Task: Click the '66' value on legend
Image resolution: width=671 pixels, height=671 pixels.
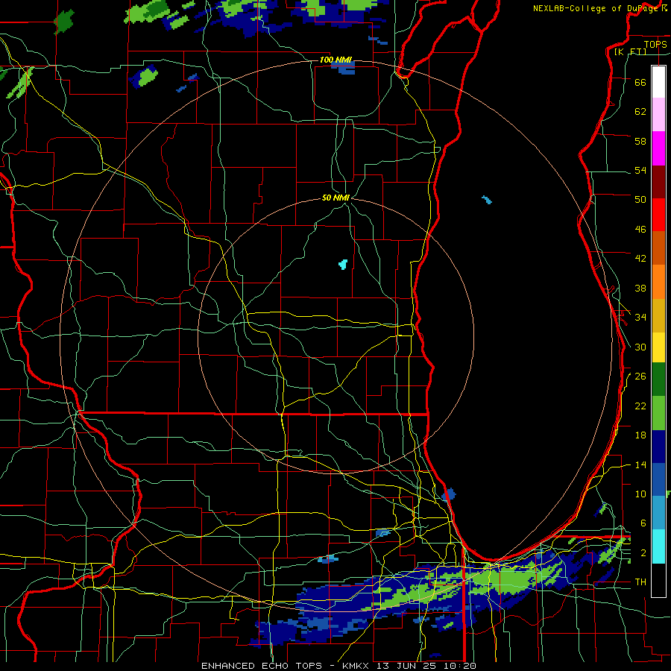Action: click(640, 82)
